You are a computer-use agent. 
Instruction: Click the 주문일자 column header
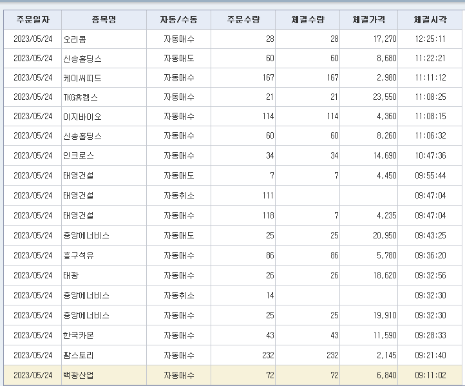pos(33,19)
